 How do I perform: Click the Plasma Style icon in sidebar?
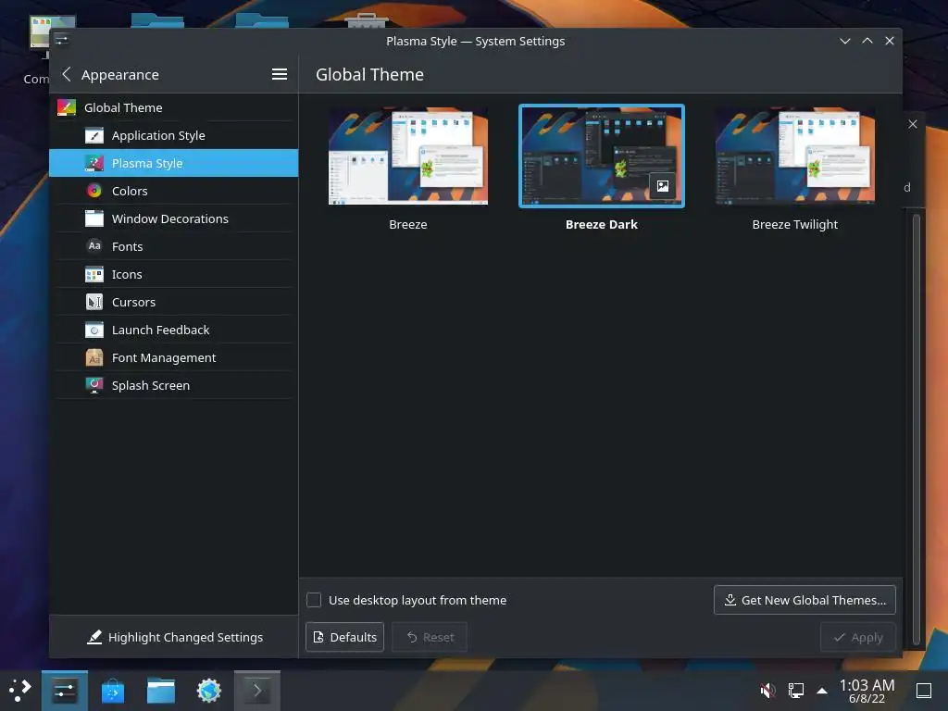(x=94, y=163)
